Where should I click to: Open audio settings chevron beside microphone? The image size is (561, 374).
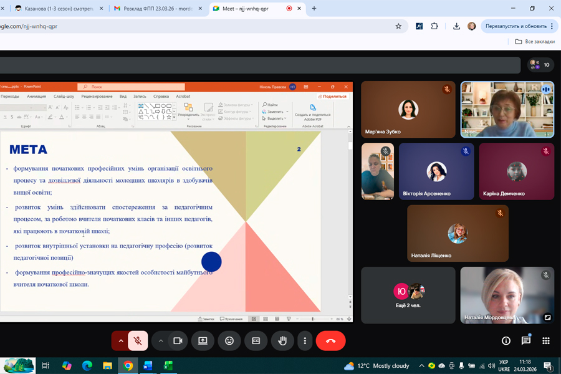click(120, 341)
